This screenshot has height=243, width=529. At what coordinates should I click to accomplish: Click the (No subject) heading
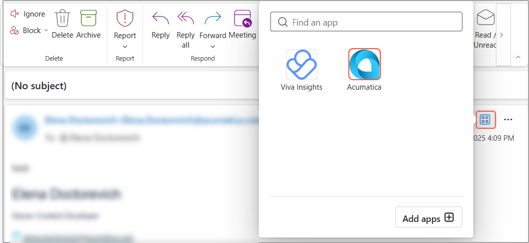click(39, 86)
